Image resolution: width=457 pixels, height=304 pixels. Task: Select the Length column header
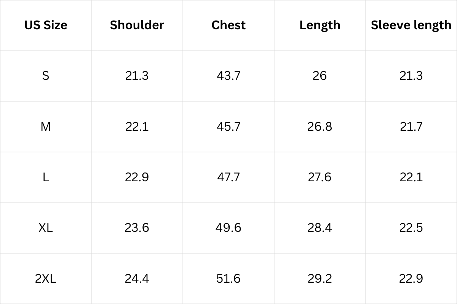(320, 25)
